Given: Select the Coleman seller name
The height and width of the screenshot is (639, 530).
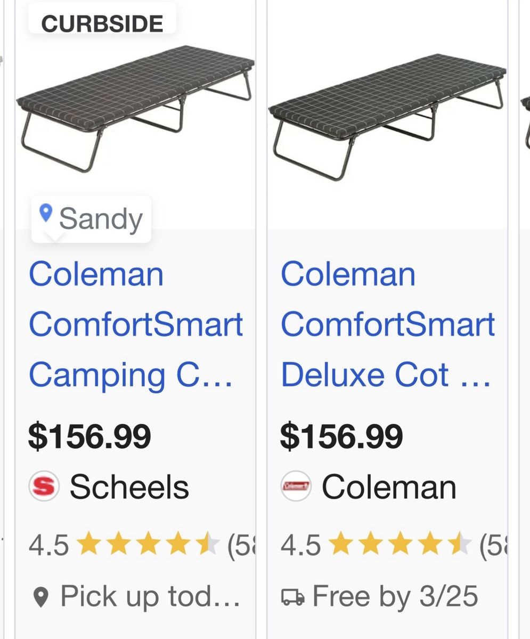Looking at the screenshot, I should 389,487.
